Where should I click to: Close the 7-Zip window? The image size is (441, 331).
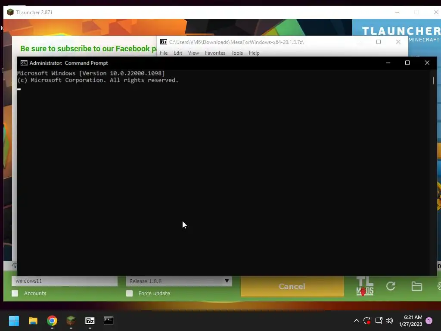coord(398,42)
